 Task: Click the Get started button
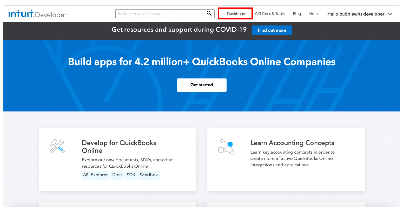coord(202,85)
